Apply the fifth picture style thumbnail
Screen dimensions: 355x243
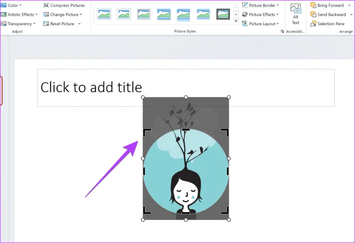[x=183, y=15]
